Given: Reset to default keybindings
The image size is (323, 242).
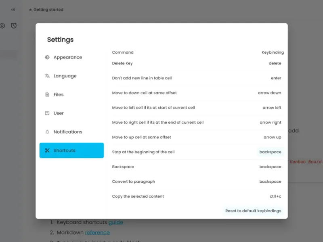Looking at the screenshot, I should pos(253,211).
